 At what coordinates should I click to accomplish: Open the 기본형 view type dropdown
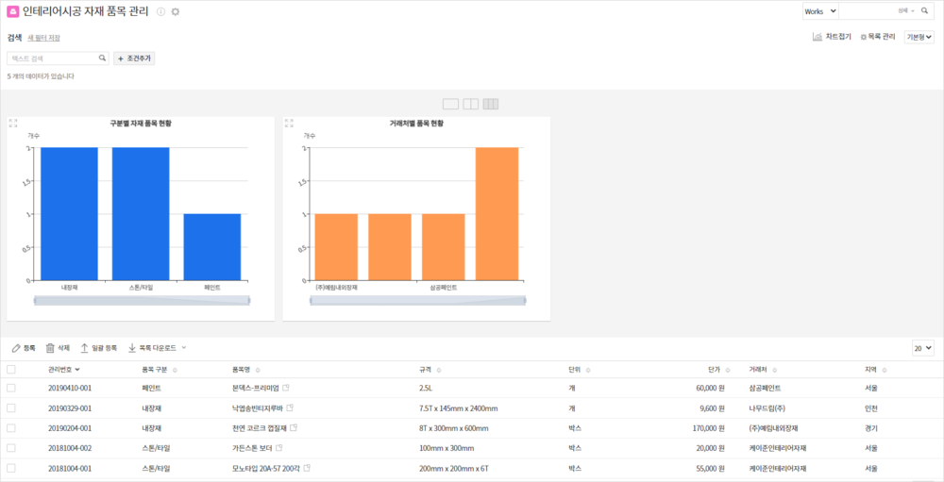[x=919, y=38]
